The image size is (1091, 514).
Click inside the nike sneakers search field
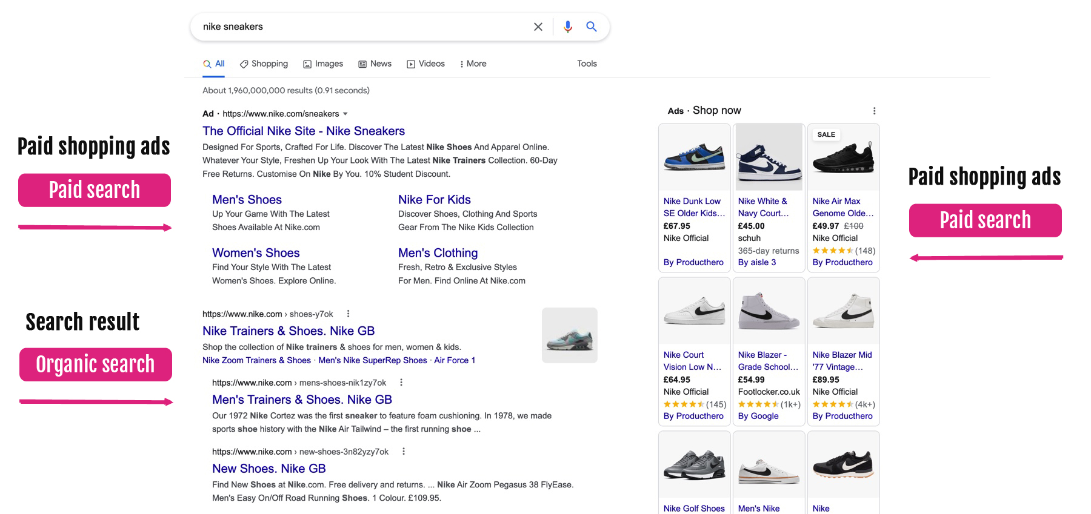(x=364, y=27)
